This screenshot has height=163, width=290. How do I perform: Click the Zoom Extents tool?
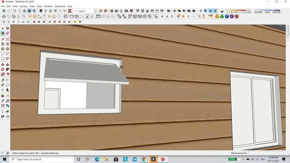click(x=3, y=105)
